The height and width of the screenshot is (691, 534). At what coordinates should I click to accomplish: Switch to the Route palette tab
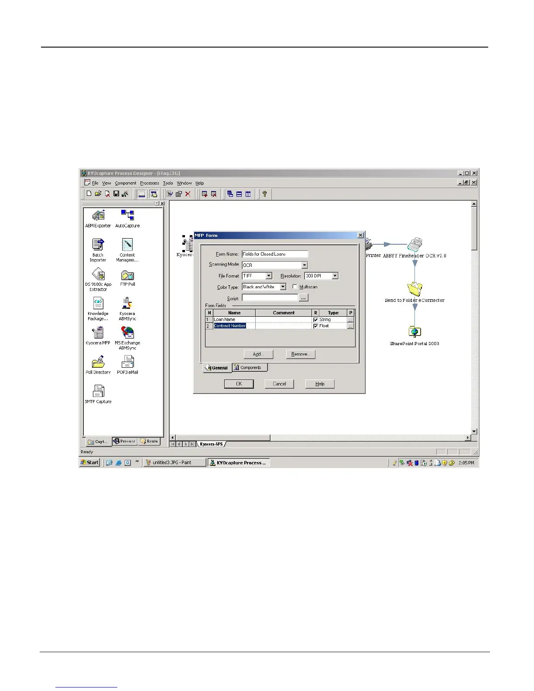(149, 441)
